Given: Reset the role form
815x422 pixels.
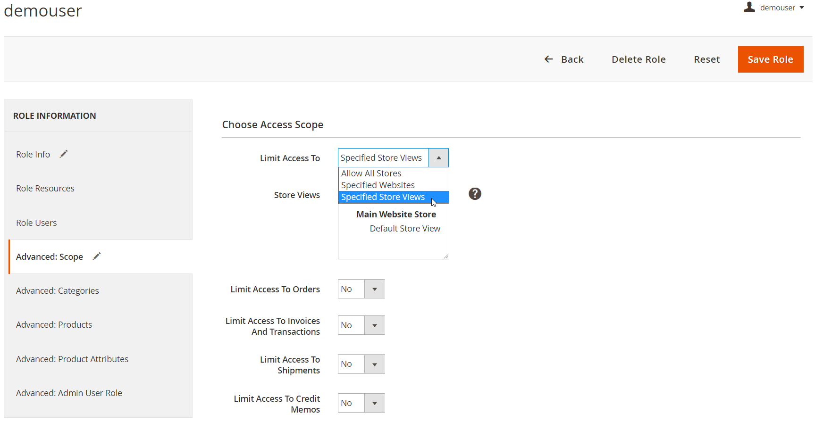Looking at the screenshot, I should tap(706, 59).
